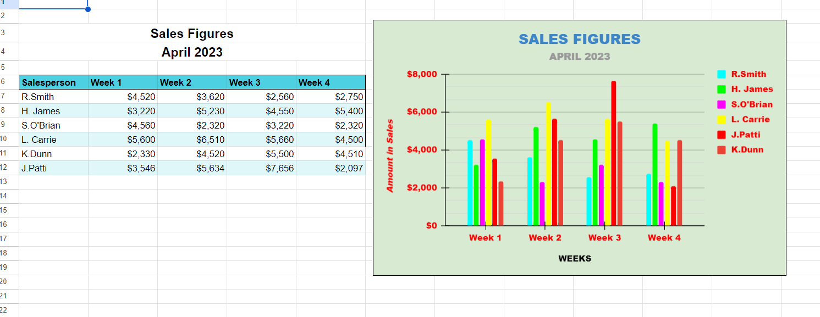Click the yellow L. Carrie legend swatch
820x317 pixels.
(722, 119)
